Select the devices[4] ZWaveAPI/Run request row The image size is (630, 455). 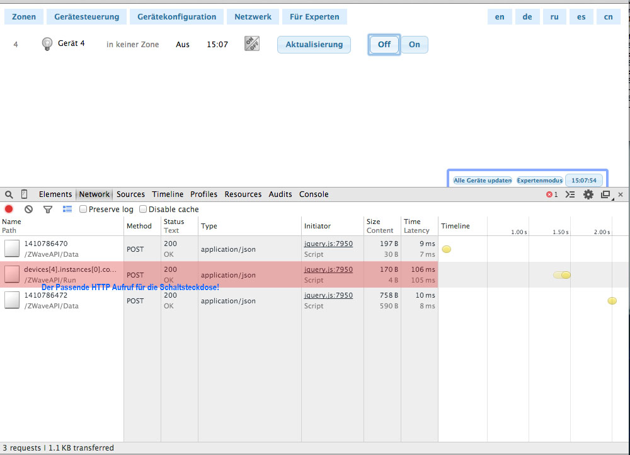pos(69,274)
